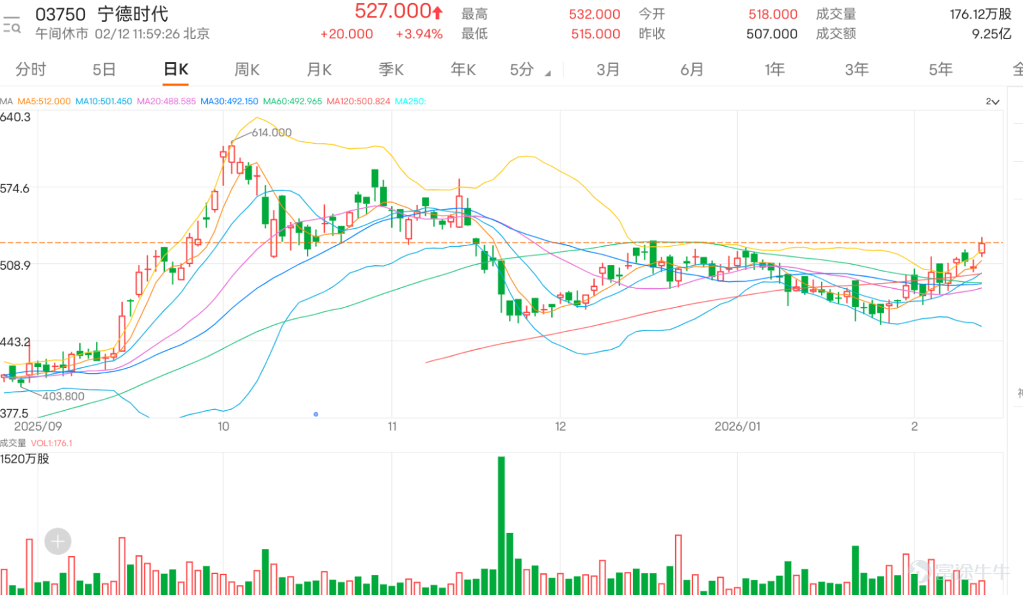This screenshot has width=1023, height=595.
Task: Open the 年K yearly chart
Action: click(x=463, y=70)
